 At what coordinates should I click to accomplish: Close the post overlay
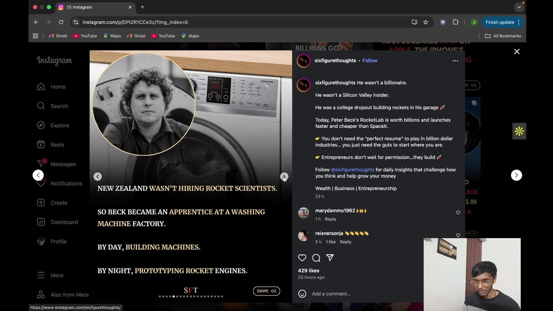[x=517, y=51]
